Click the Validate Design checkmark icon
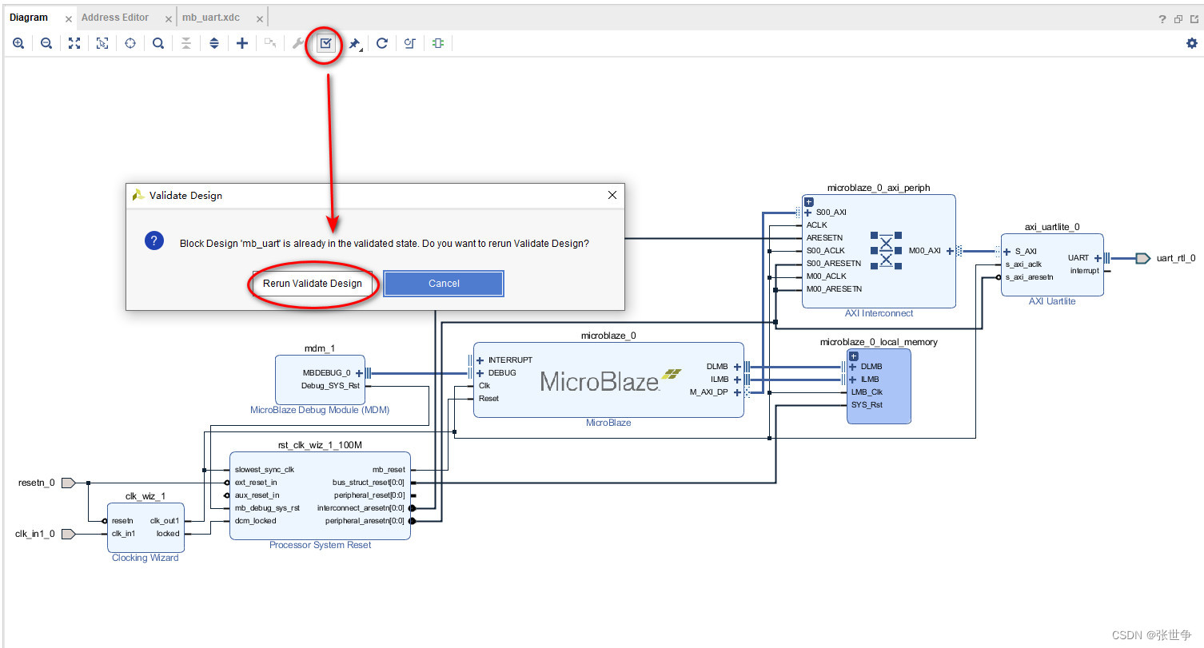Screen dimensions: 1204x648 click(325, 43)
